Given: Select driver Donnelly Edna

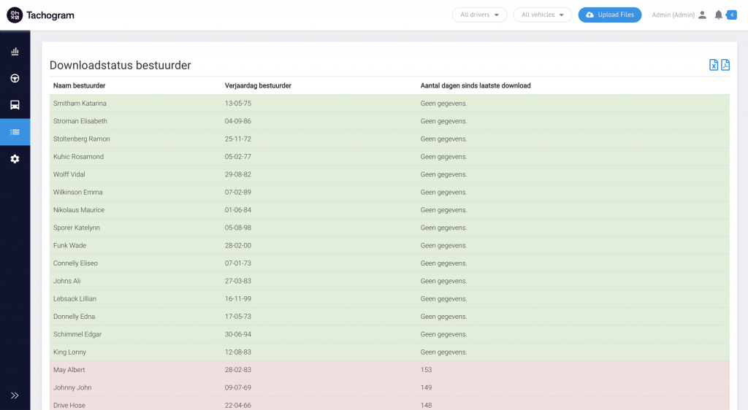Looking at the screenshot, I should 74,317.
